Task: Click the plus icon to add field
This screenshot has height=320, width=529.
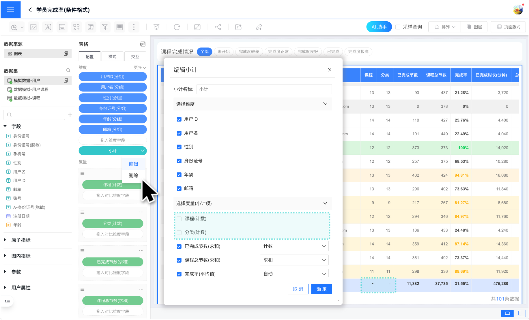Action: pyautogui.click(x=70, y=115)
